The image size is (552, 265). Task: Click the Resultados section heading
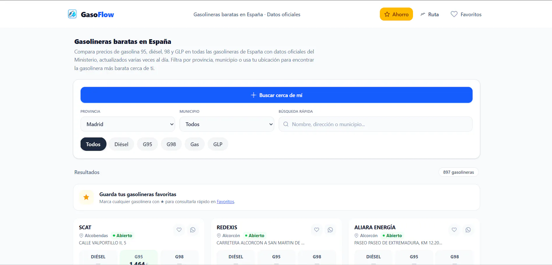[87, 172]
